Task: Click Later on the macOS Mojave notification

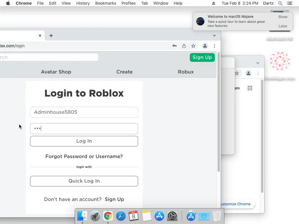Action: (283, 26)
